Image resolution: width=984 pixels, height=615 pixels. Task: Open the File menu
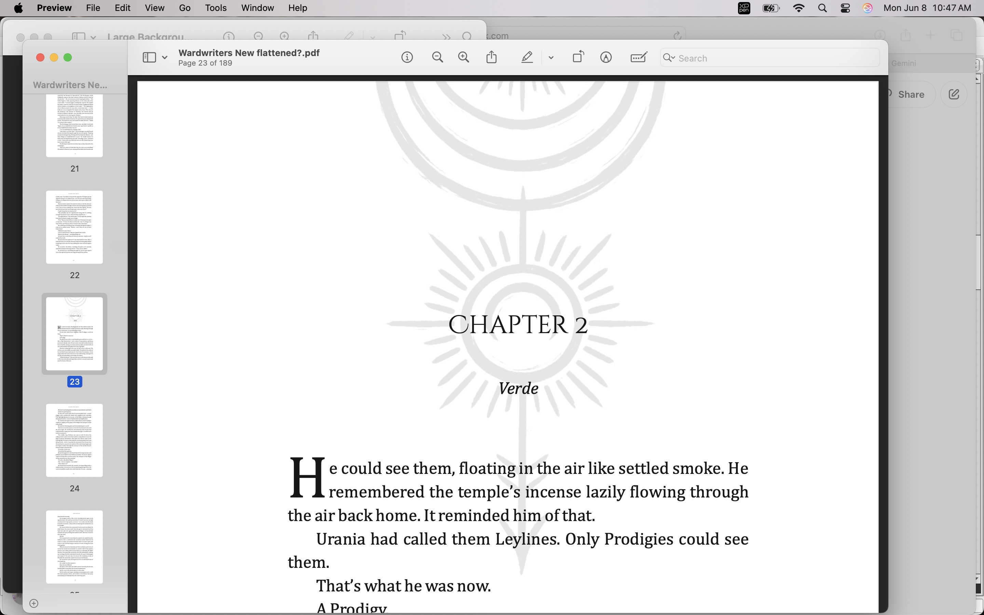(93, 8)
